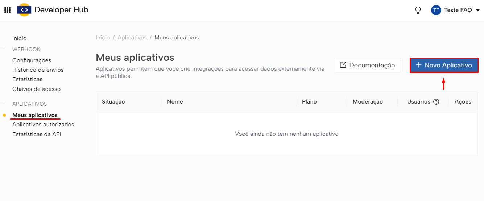484x201 pixels.
Task: Click the Início breadcrumb link
Action: pos(103,38)
